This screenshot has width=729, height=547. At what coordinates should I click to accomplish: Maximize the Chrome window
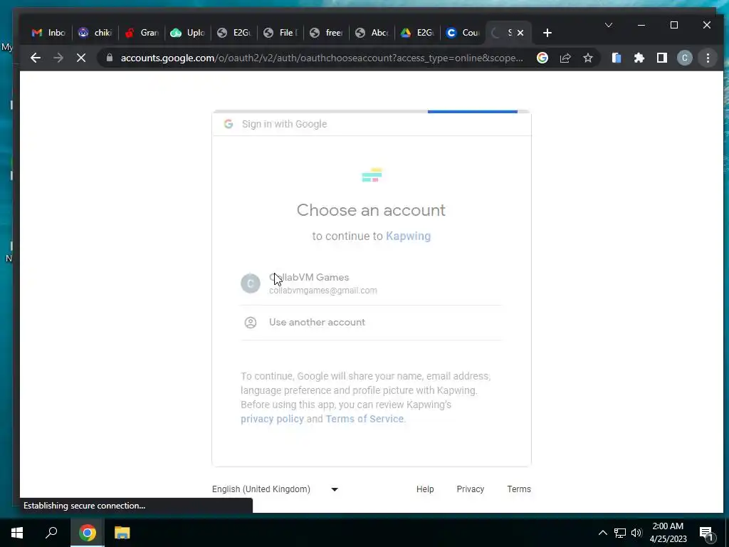pos(673,25)
